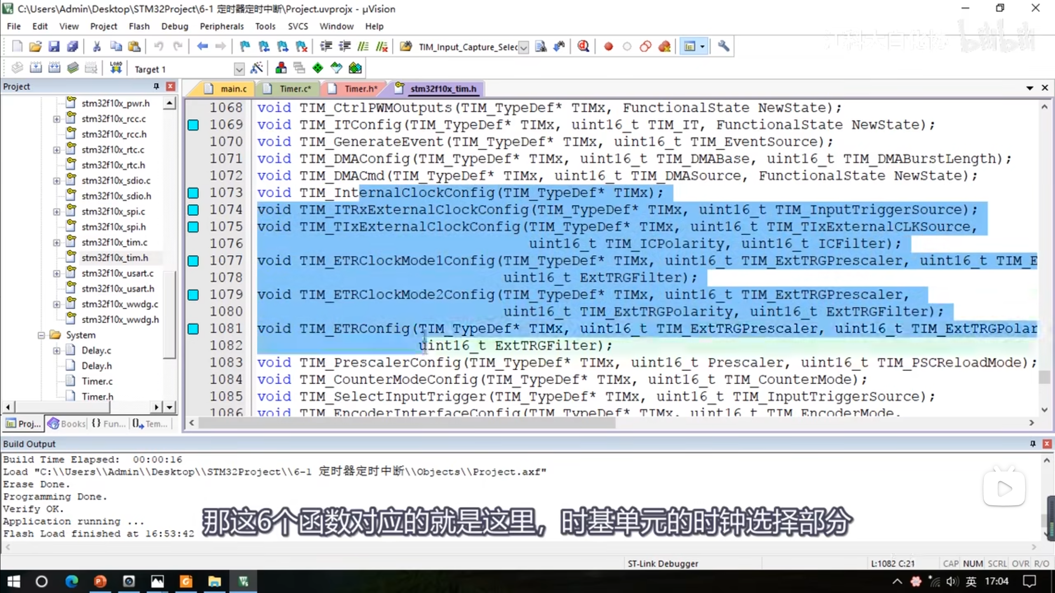Click the Save All toolbar icon
This screenshot has width=1055, height=593.
click(x=73, y=47)
